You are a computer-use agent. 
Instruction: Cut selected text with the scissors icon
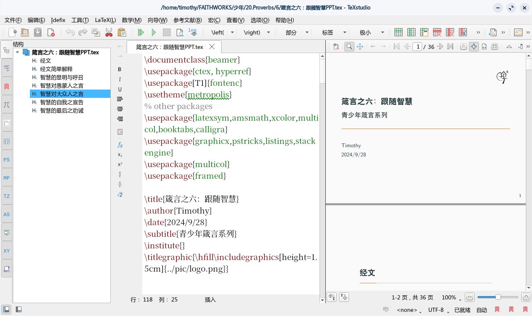109,32
